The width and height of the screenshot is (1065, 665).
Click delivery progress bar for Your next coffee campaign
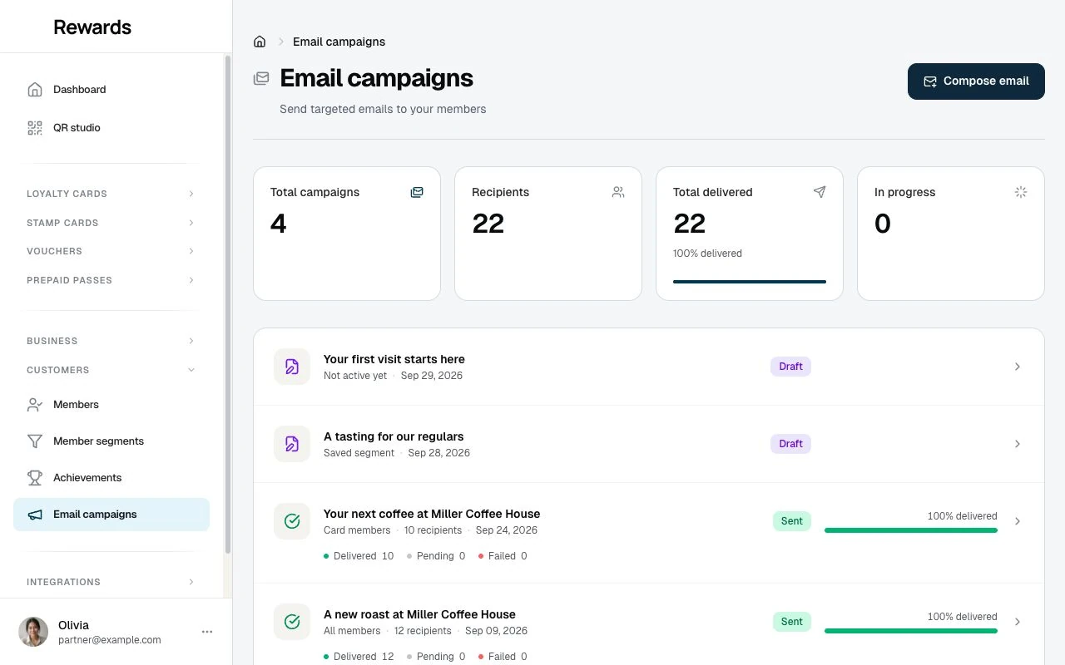[911, 530]
